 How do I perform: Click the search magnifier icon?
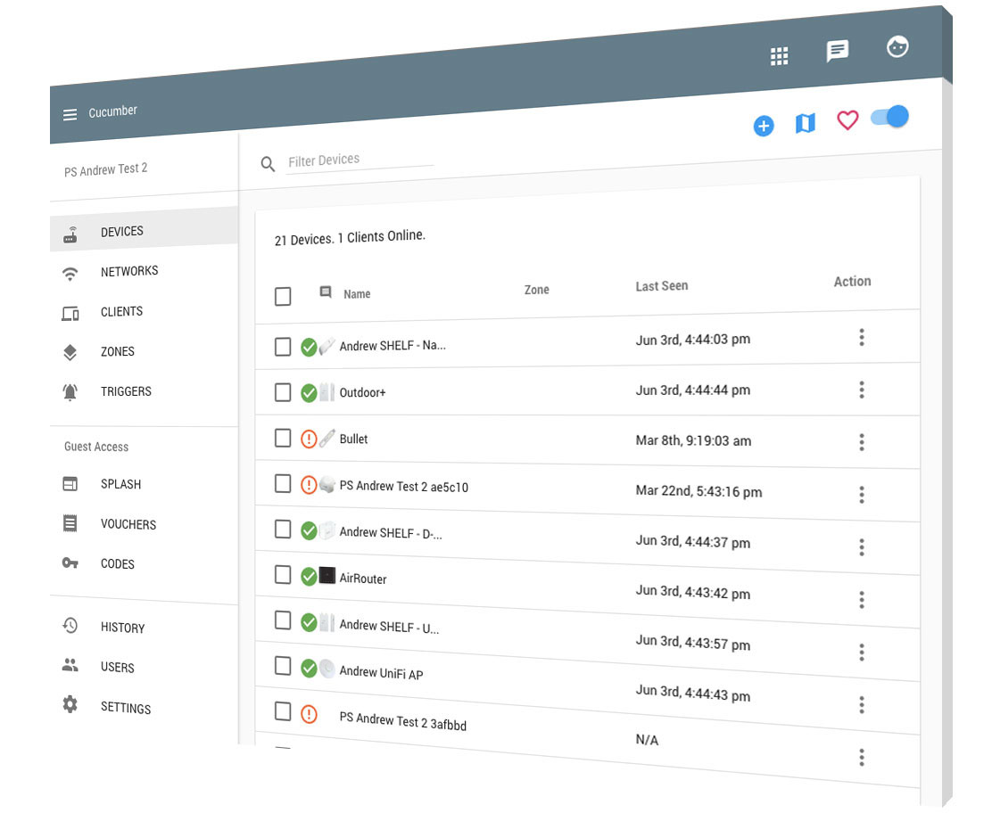(268, 164)
